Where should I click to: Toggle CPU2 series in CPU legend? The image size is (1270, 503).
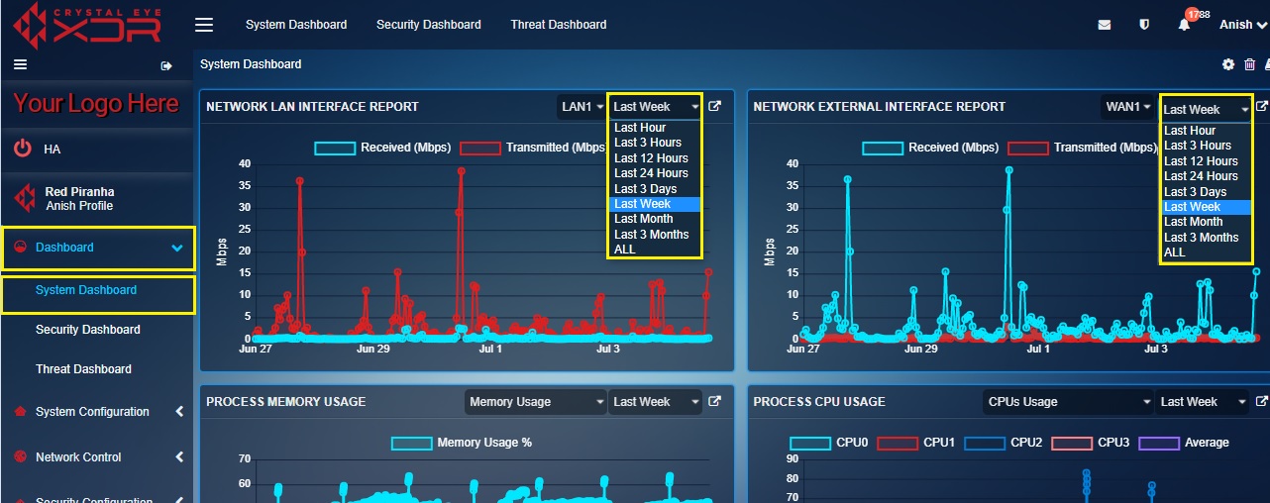(x=1003, y=443)
